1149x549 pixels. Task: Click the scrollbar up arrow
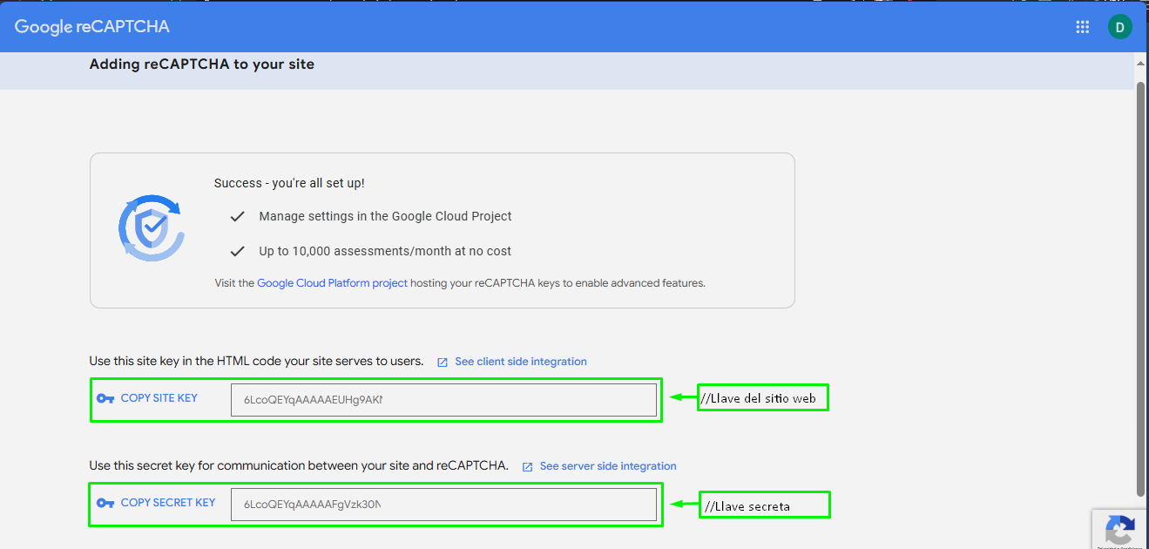(1141, 64)
